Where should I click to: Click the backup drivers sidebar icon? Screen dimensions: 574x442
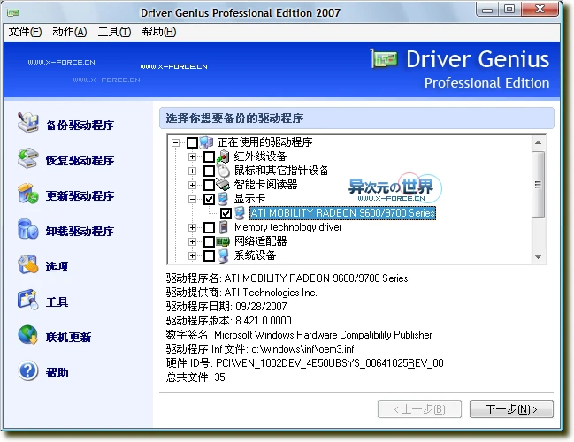[27, 123]
